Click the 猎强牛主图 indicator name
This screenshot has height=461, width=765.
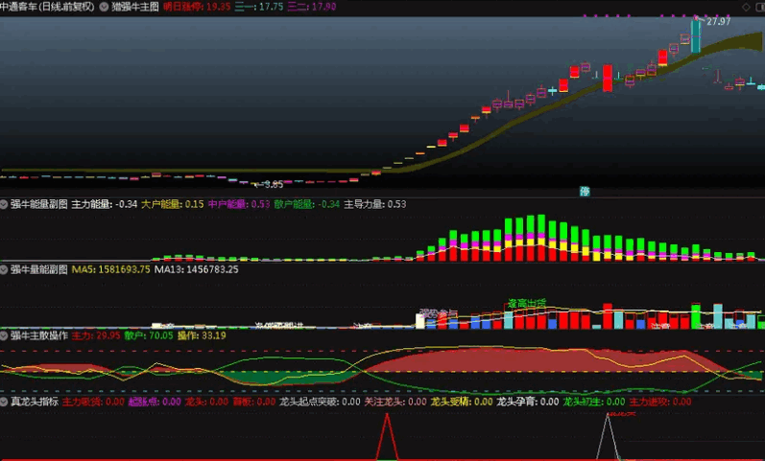[x=135, y=7]
